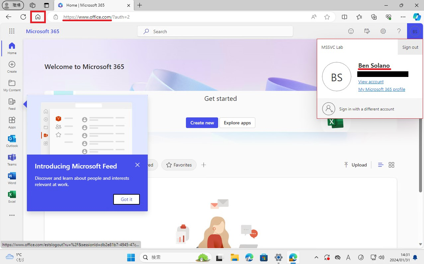424x264 pixels.
Task: Show more apps via sidebar ellipsis
Action: [12, 215]
